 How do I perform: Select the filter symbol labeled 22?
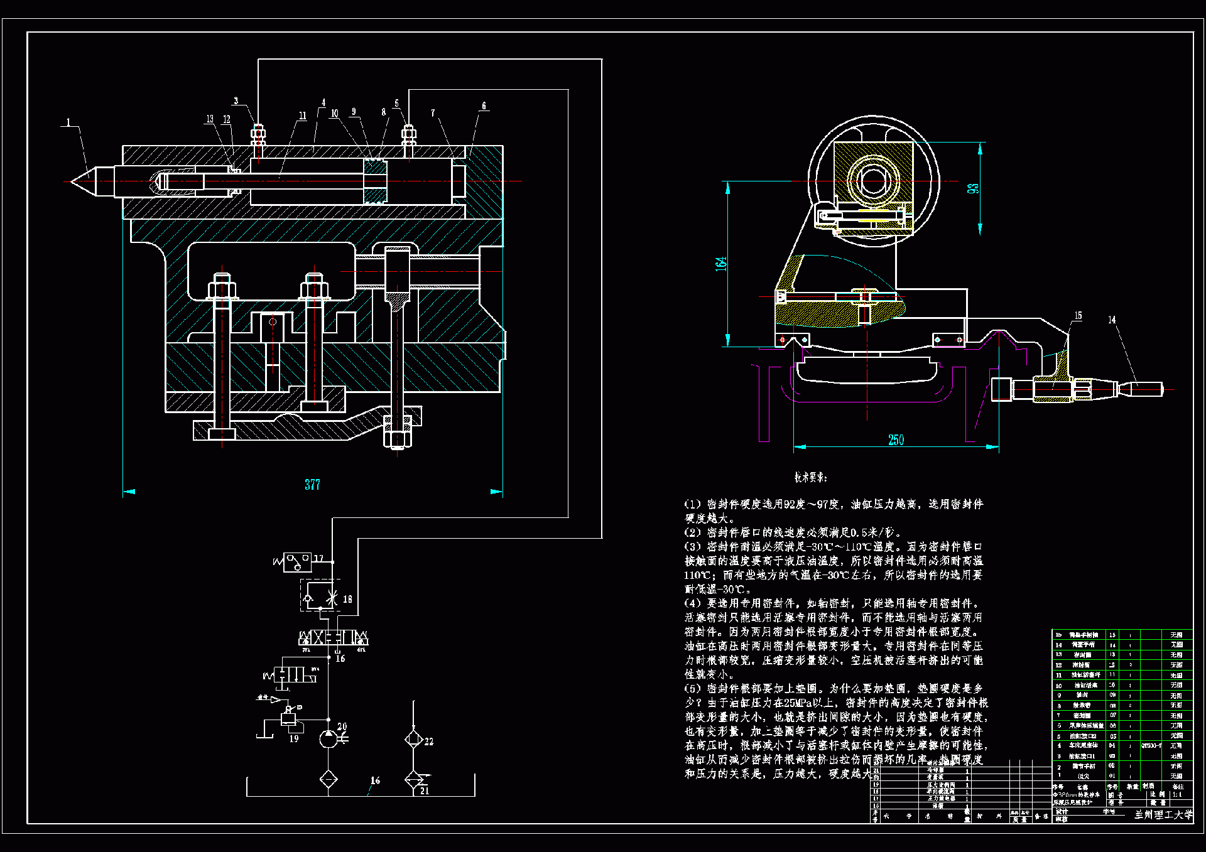413,739
